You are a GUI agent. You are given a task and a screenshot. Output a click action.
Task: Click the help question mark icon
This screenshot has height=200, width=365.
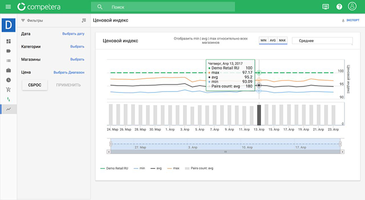pos(339,7)
